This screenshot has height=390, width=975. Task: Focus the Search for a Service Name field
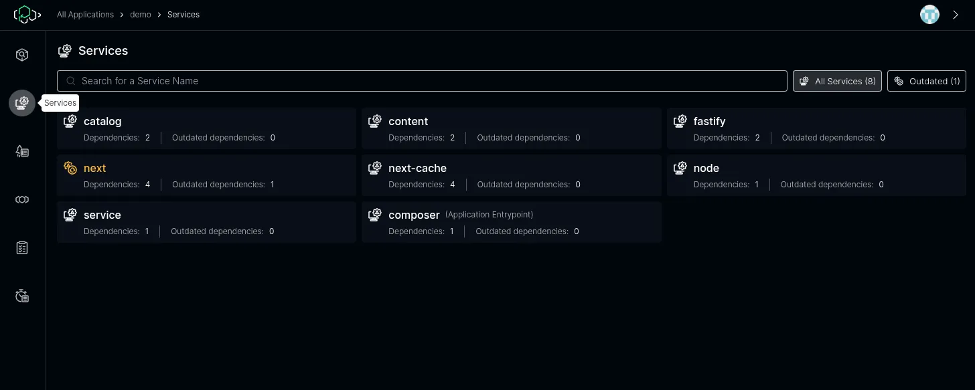(x=422, y=81)
